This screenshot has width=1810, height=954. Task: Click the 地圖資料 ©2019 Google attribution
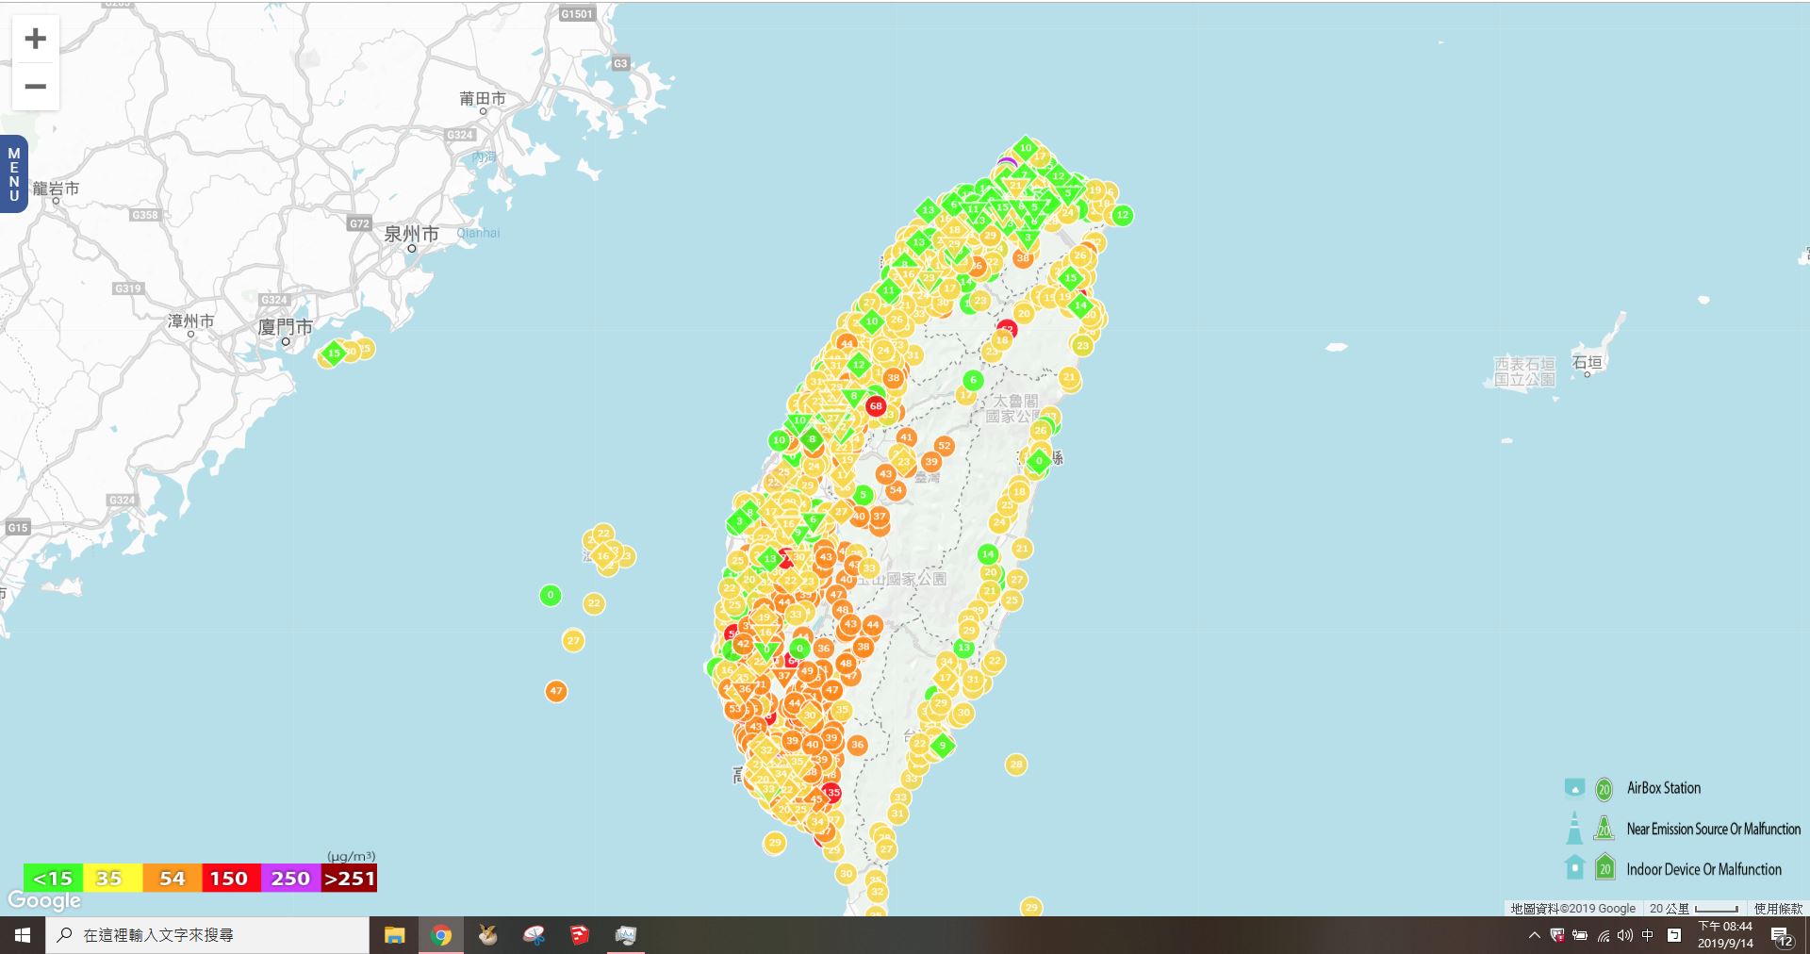1573,909
